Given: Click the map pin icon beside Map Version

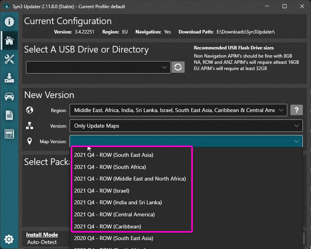Looking at the screenshot, I should pyautogui.click(x=30, y=141).
